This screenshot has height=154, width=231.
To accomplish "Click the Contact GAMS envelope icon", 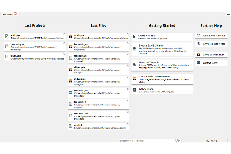I will click(198, 63).
